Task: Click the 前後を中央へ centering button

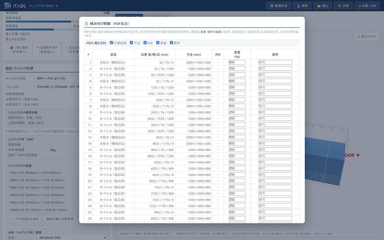Action: (47, 49)
